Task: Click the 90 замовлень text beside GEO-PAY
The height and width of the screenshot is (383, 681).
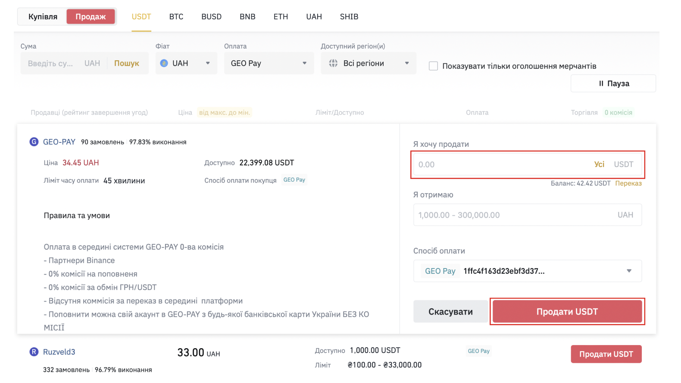Action: point(103,142)
